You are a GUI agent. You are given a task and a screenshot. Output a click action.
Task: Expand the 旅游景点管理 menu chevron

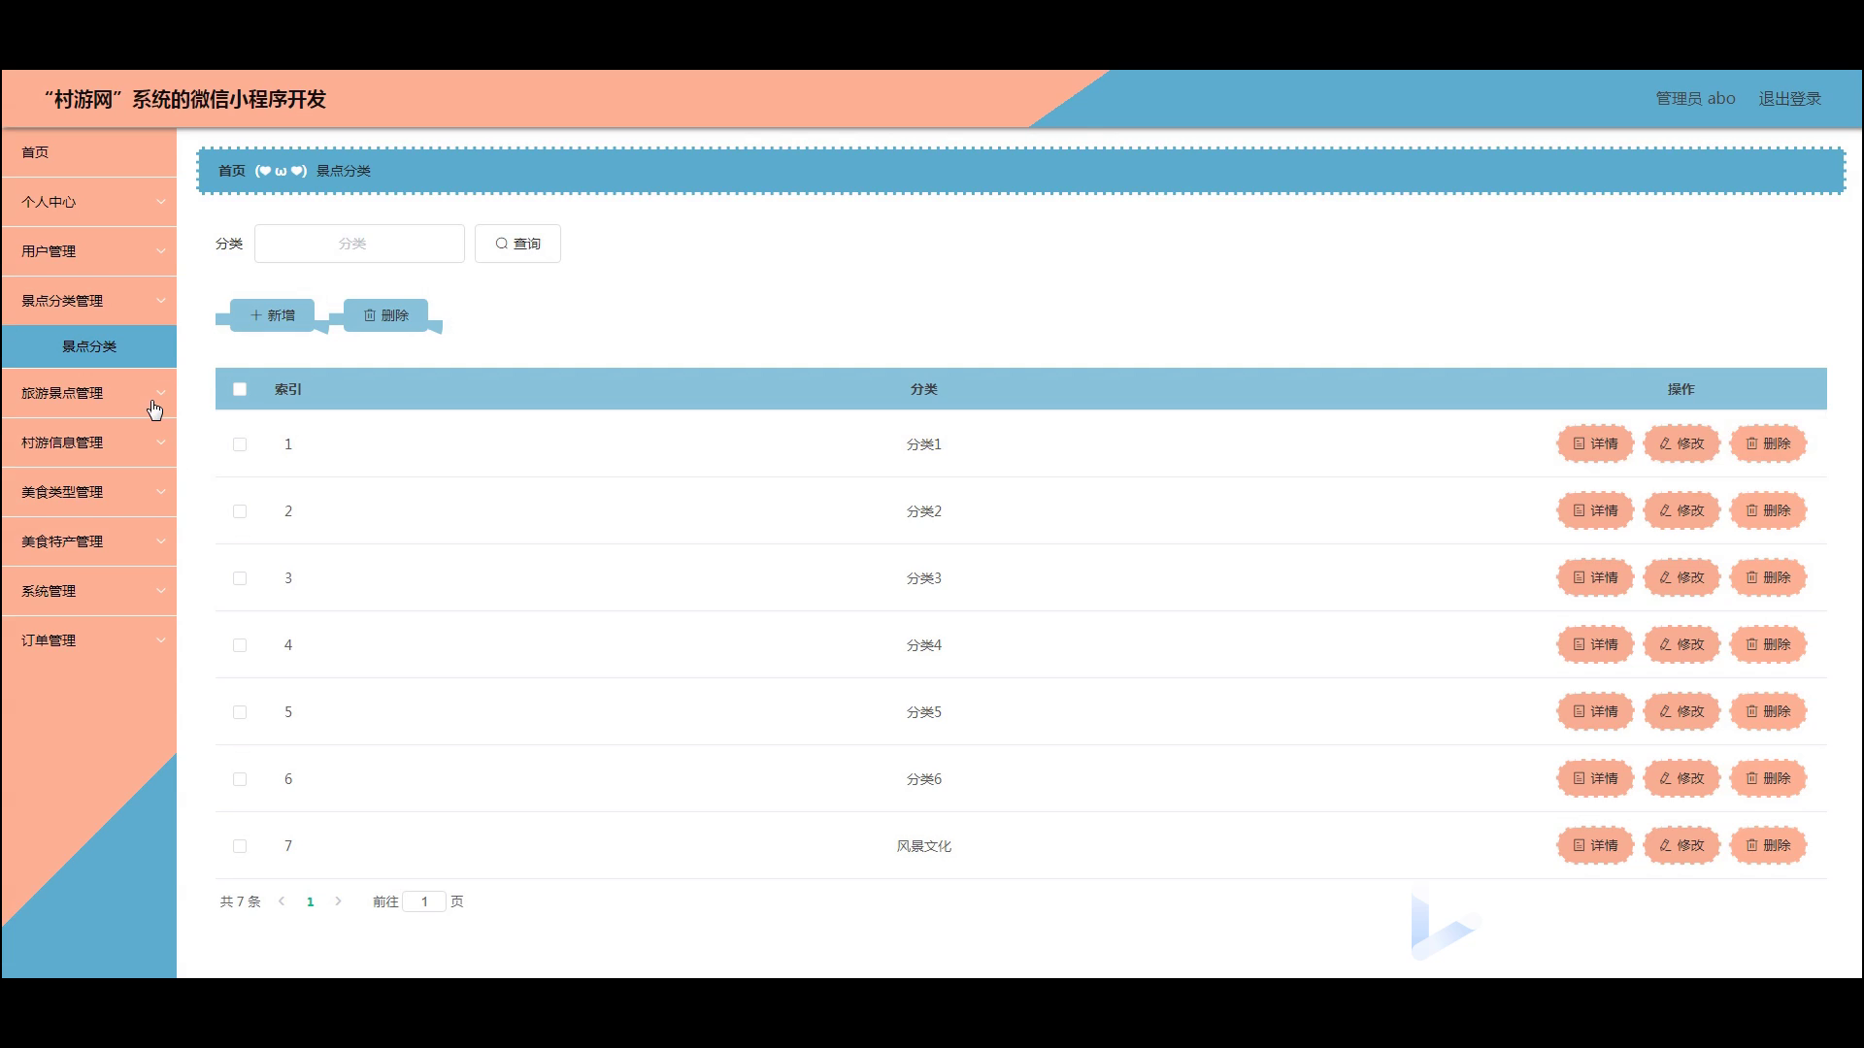pyautogui.click(x=161, y=393)
